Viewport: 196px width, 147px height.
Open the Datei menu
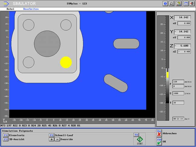click(10, 9)
